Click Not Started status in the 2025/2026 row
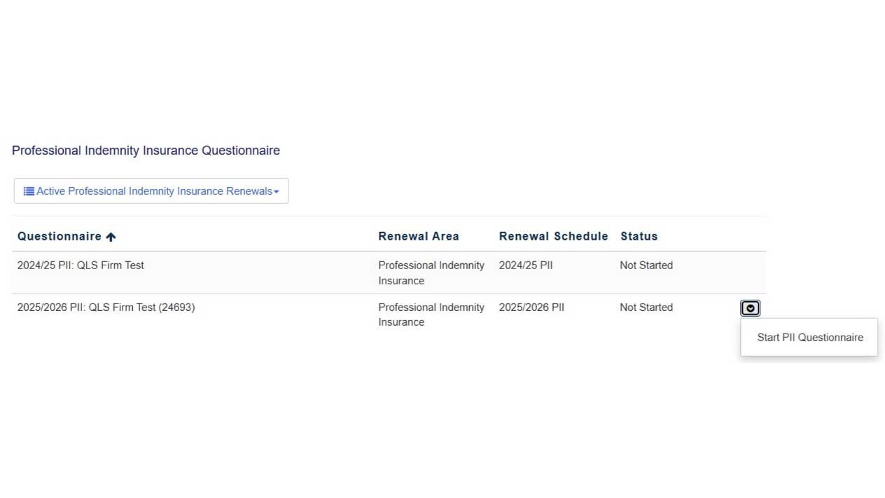This screenshot has width=885, height=498. click(646, 307)
